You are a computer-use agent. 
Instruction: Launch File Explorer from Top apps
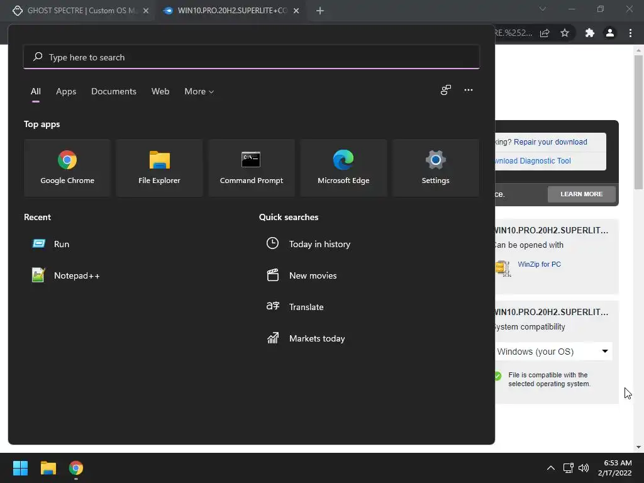(159, 167)
